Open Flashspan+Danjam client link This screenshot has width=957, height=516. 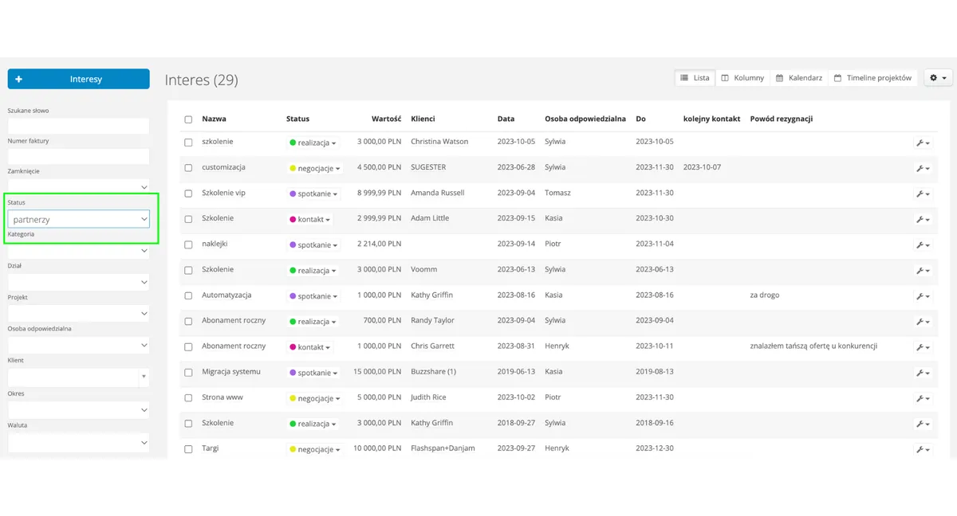pyautogui.click(x=443, y=448)
